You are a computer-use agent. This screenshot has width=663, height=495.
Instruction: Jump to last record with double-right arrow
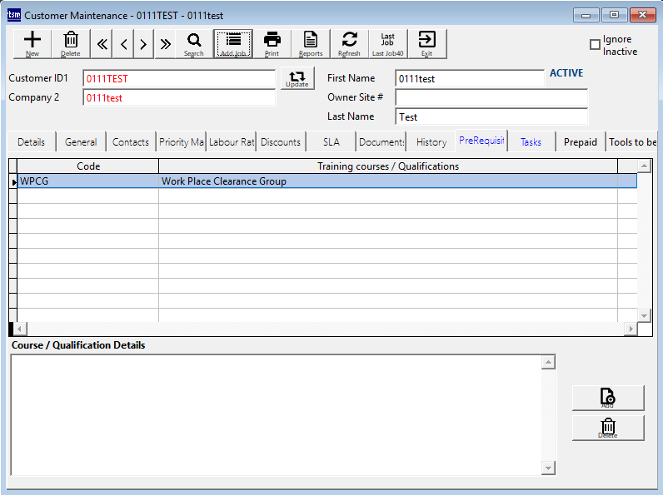165,44
